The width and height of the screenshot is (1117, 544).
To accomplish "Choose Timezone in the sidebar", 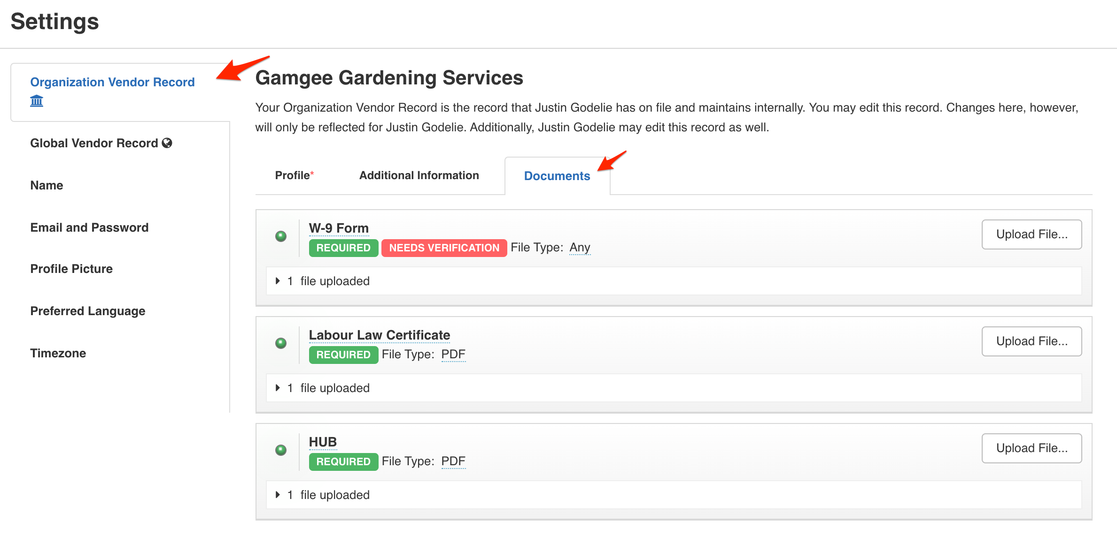I will [58, 353].
